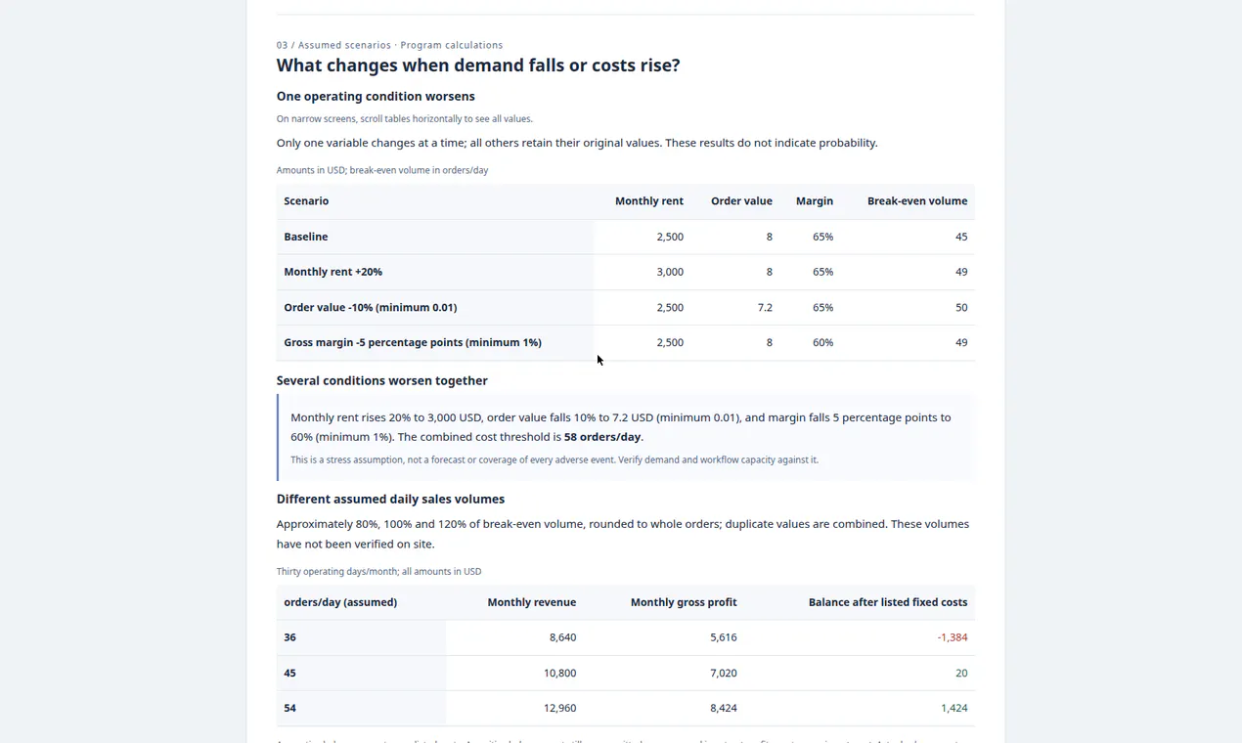Select the Order value -10% row label
The height and width of the screenshot is (743, 1242).
point(370,307)
